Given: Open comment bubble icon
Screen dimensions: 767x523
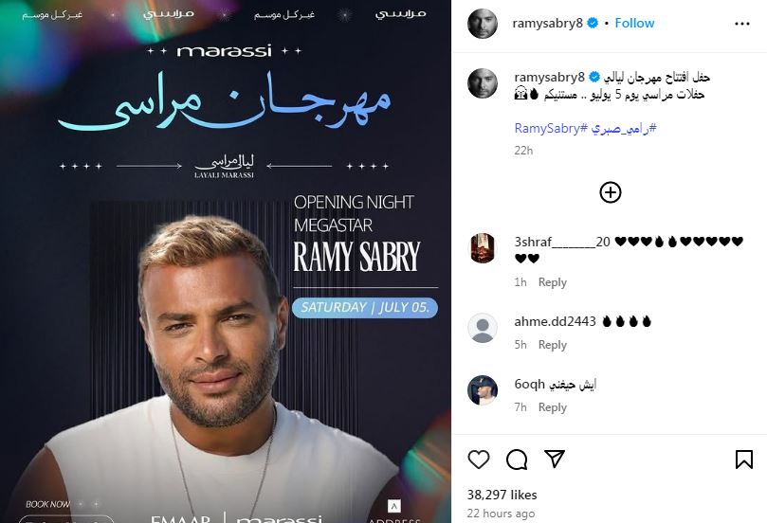Looking at the screenshot, I should point(517,460).
